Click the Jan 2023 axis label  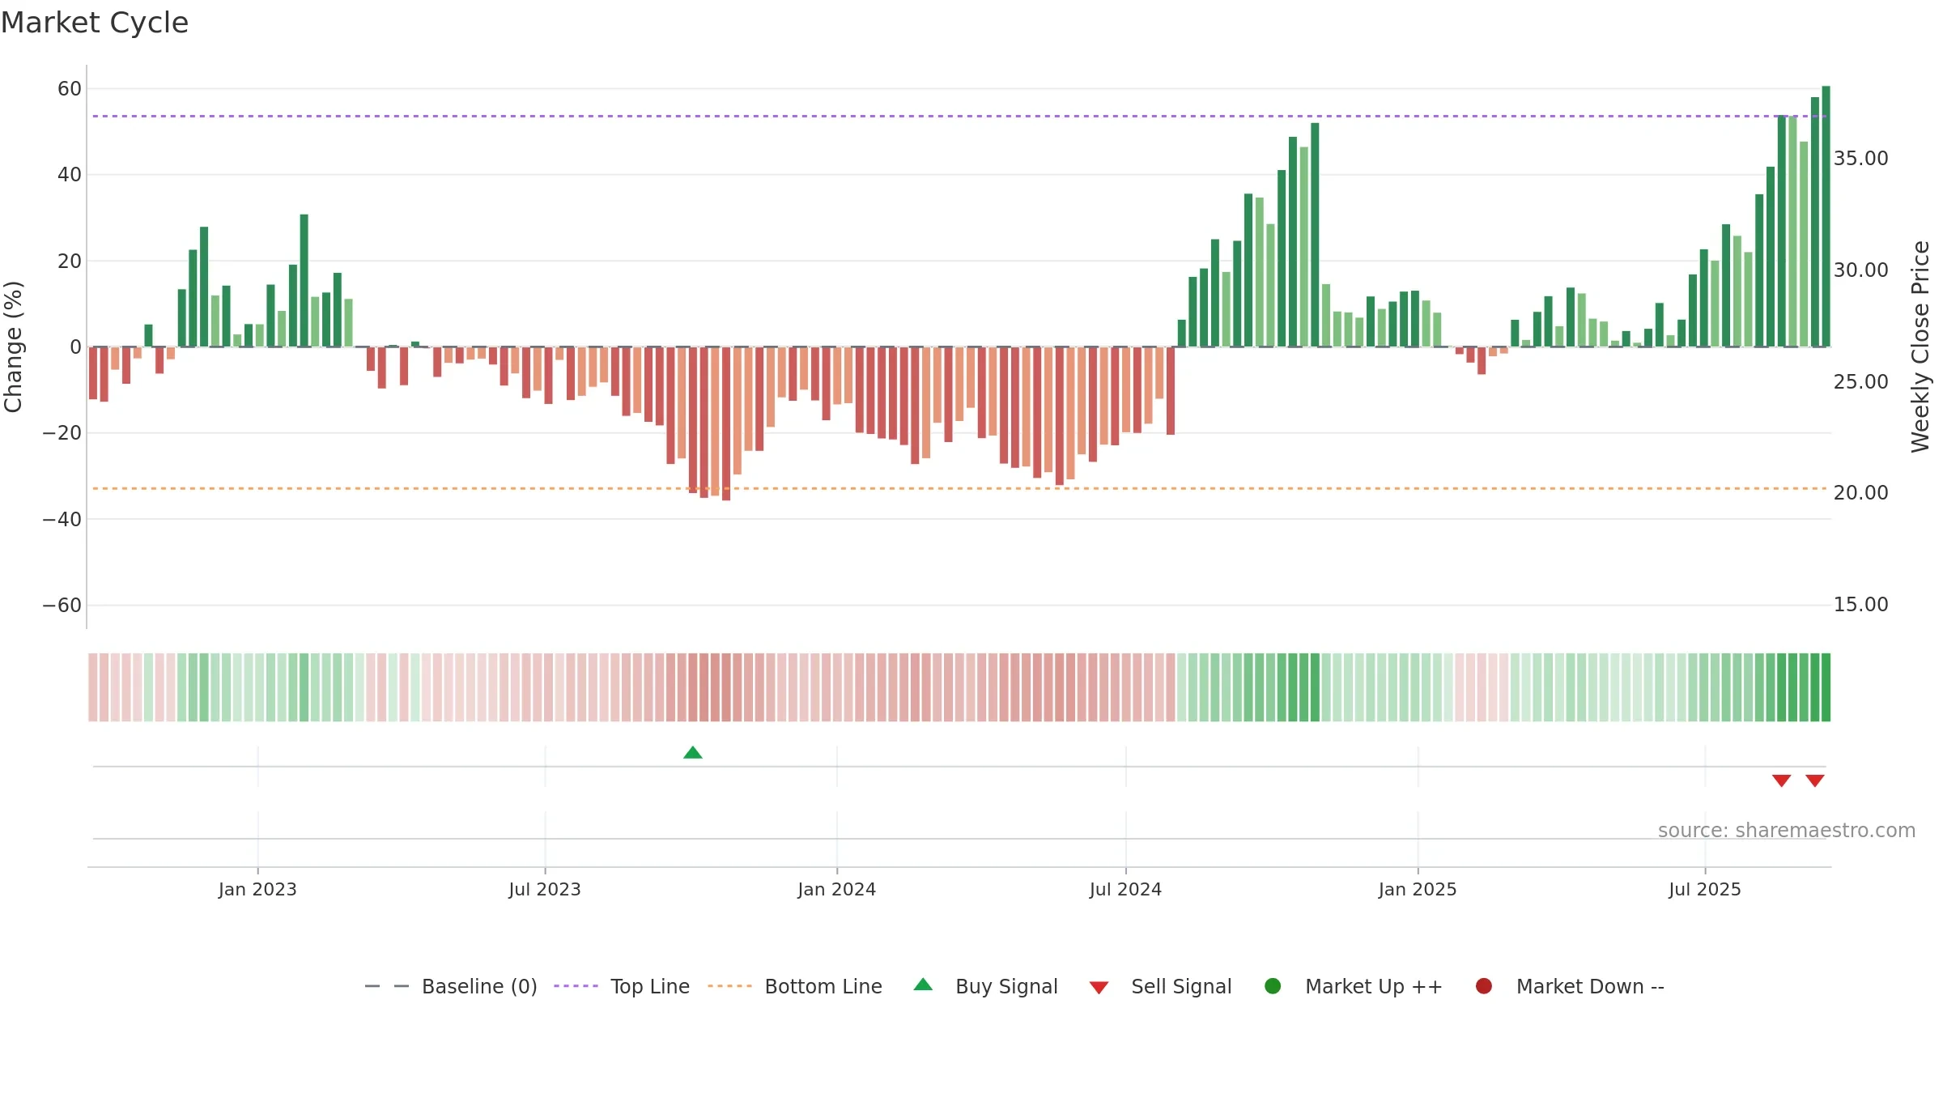click(257, 890)
